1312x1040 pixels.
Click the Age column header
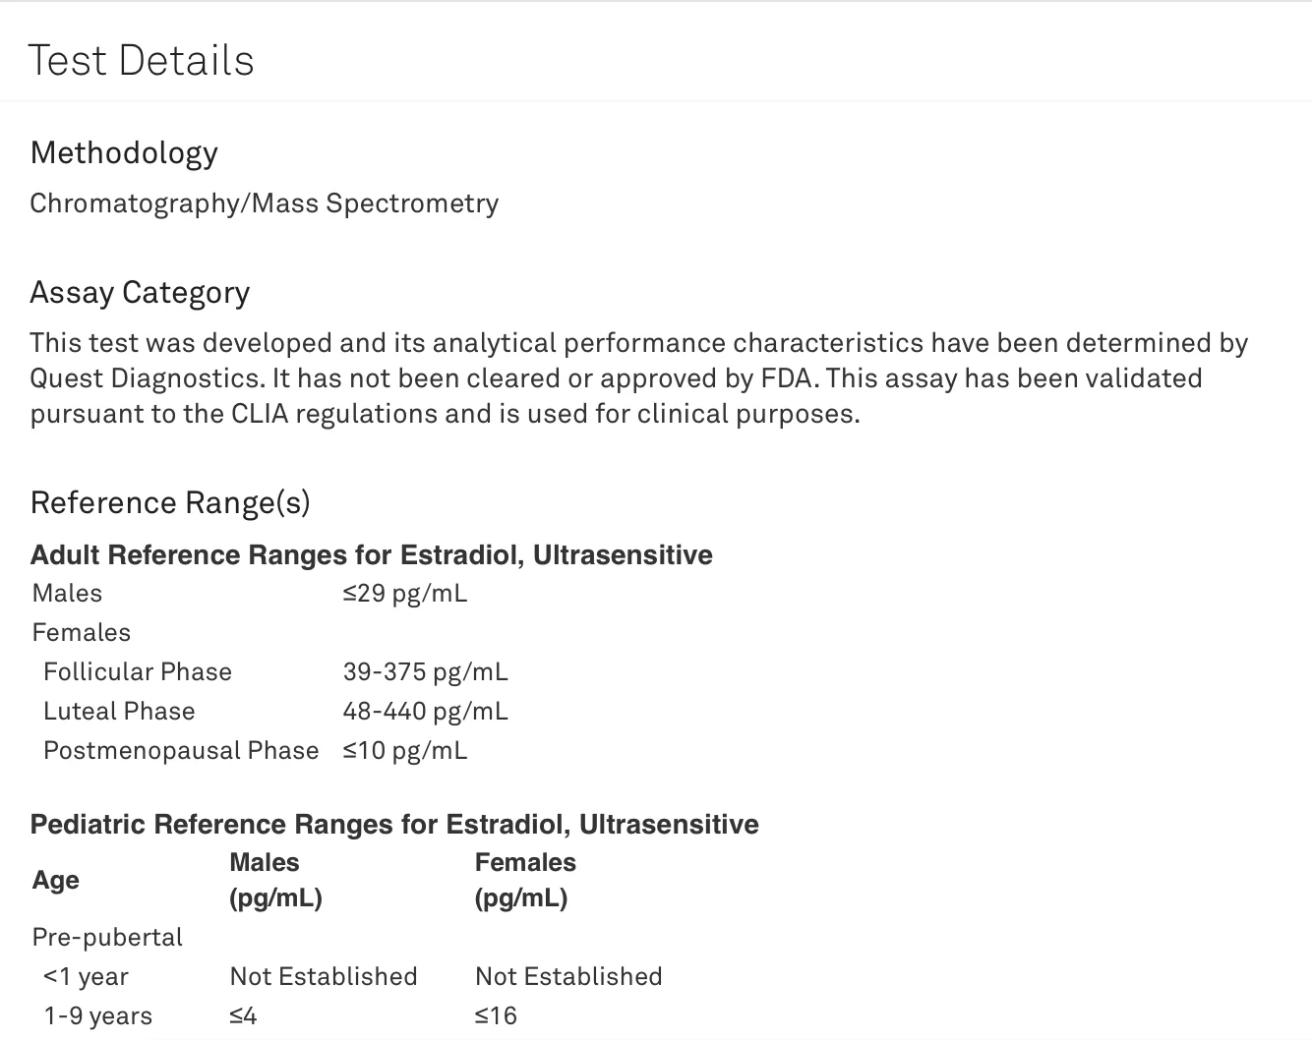[56, 881]
